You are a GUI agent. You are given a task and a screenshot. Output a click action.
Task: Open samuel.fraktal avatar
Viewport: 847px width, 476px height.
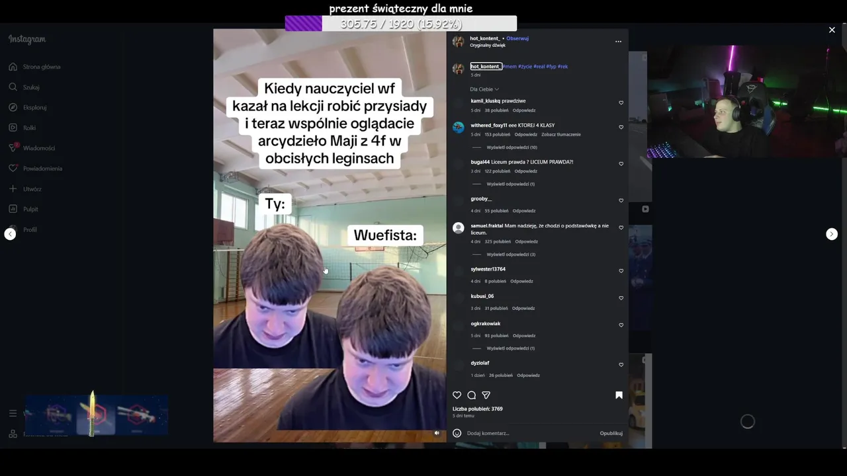(x=458, y=228)
